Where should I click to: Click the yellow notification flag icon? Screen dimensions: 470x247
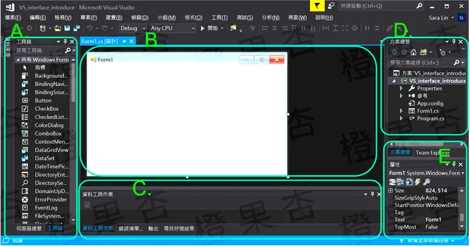click(317, 6)
